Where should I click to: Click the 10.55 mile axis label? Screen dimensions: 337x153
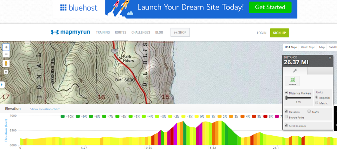click(148, 148)
